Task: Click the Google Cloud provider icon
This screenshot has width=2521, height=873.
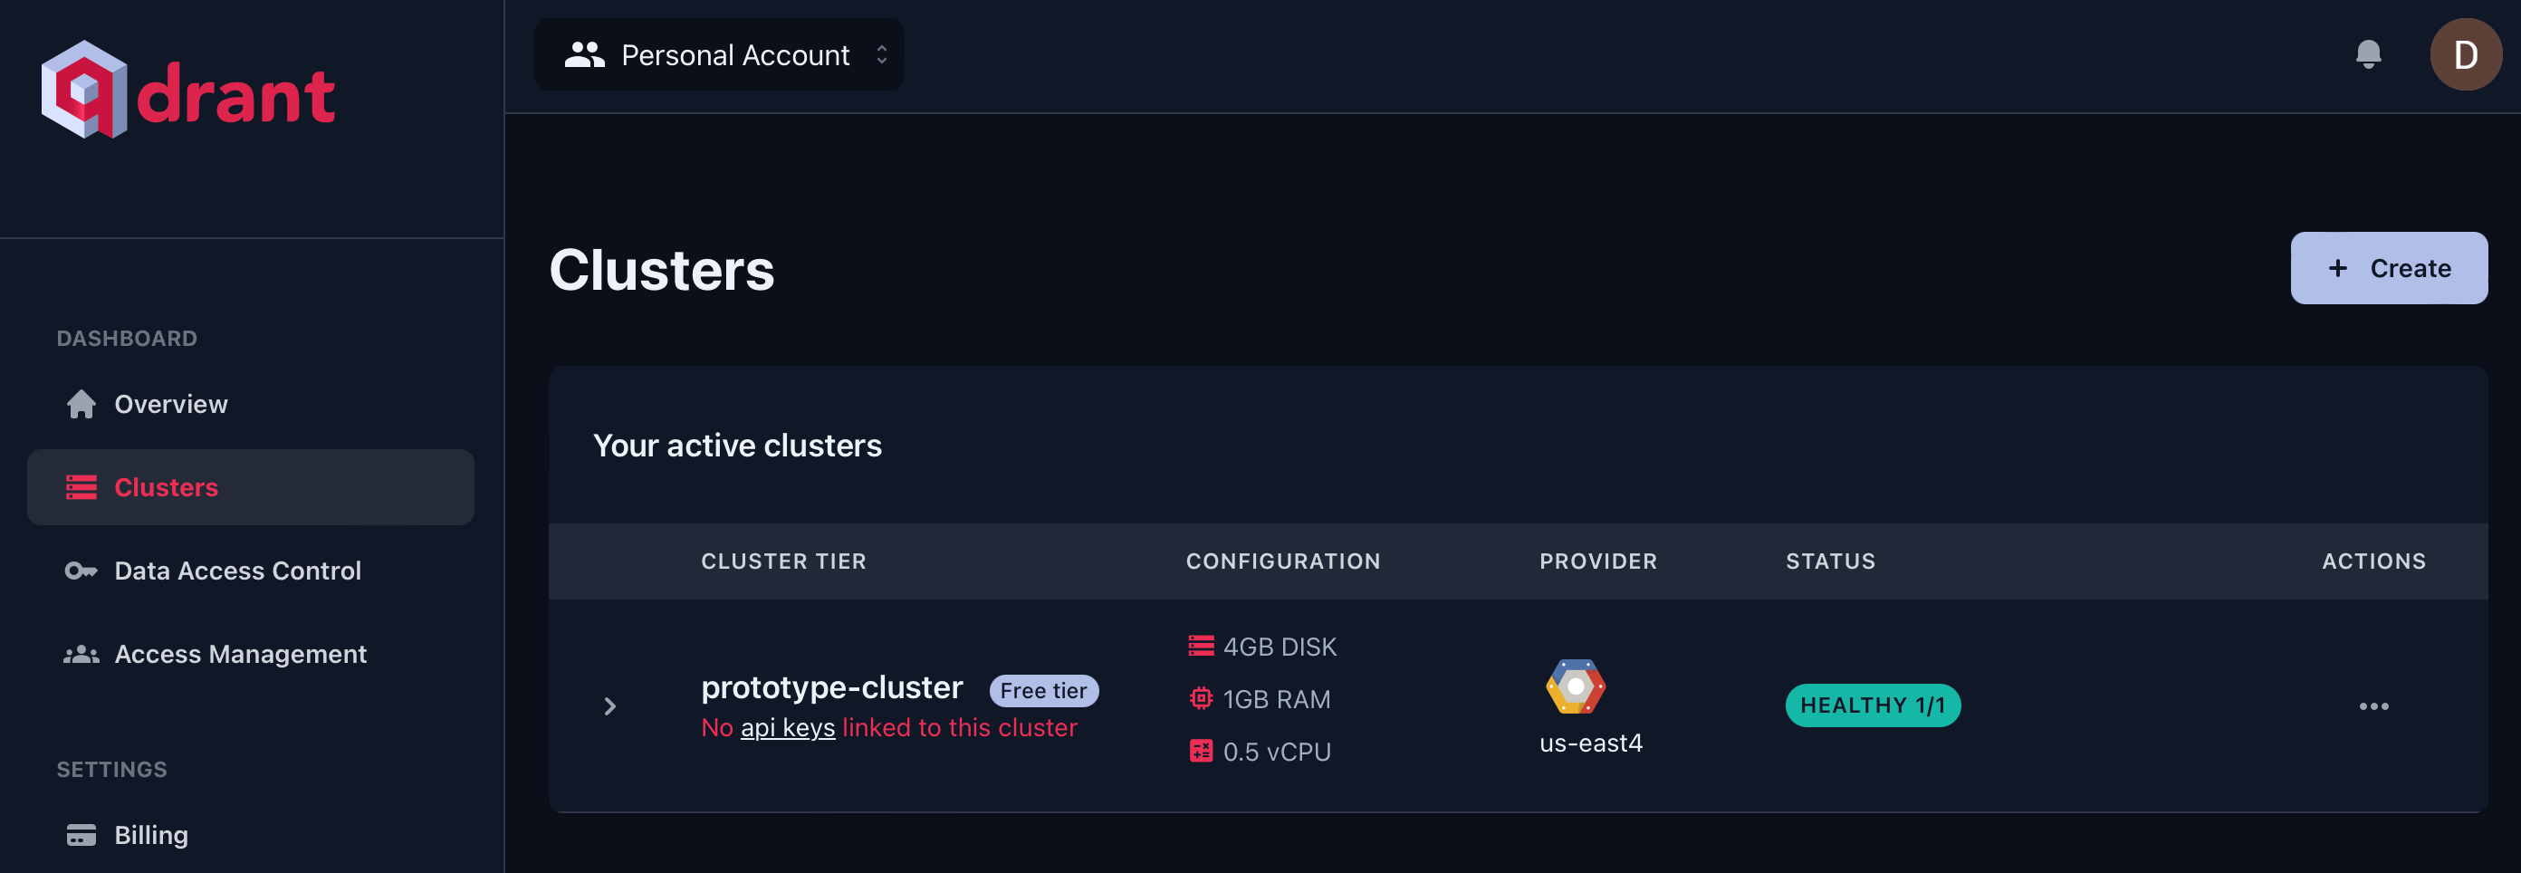Action: point(1575,687)
